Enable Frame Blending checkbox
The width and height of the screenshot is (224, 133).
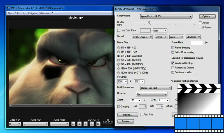pos(173,47)
